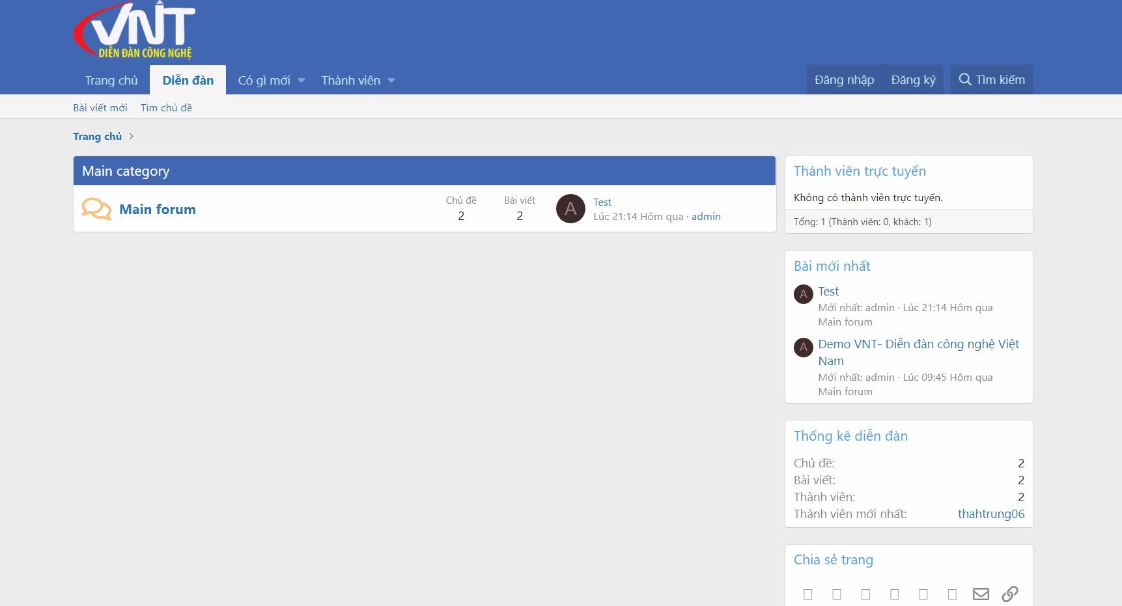Image resolution: width=1122 pixels, height=606 pixels.
Task: Share the page via the email envelope icon
Action: coord(981,593)
